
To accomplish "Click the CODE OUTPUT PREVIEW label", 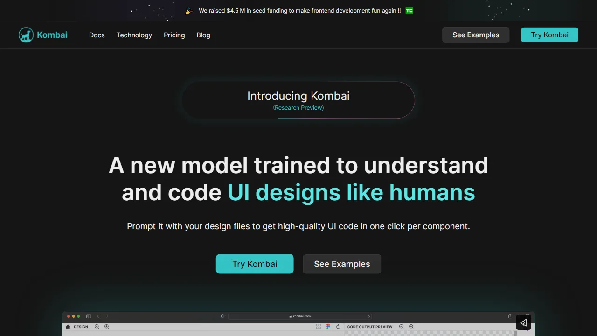I will [x=370, y=327].
